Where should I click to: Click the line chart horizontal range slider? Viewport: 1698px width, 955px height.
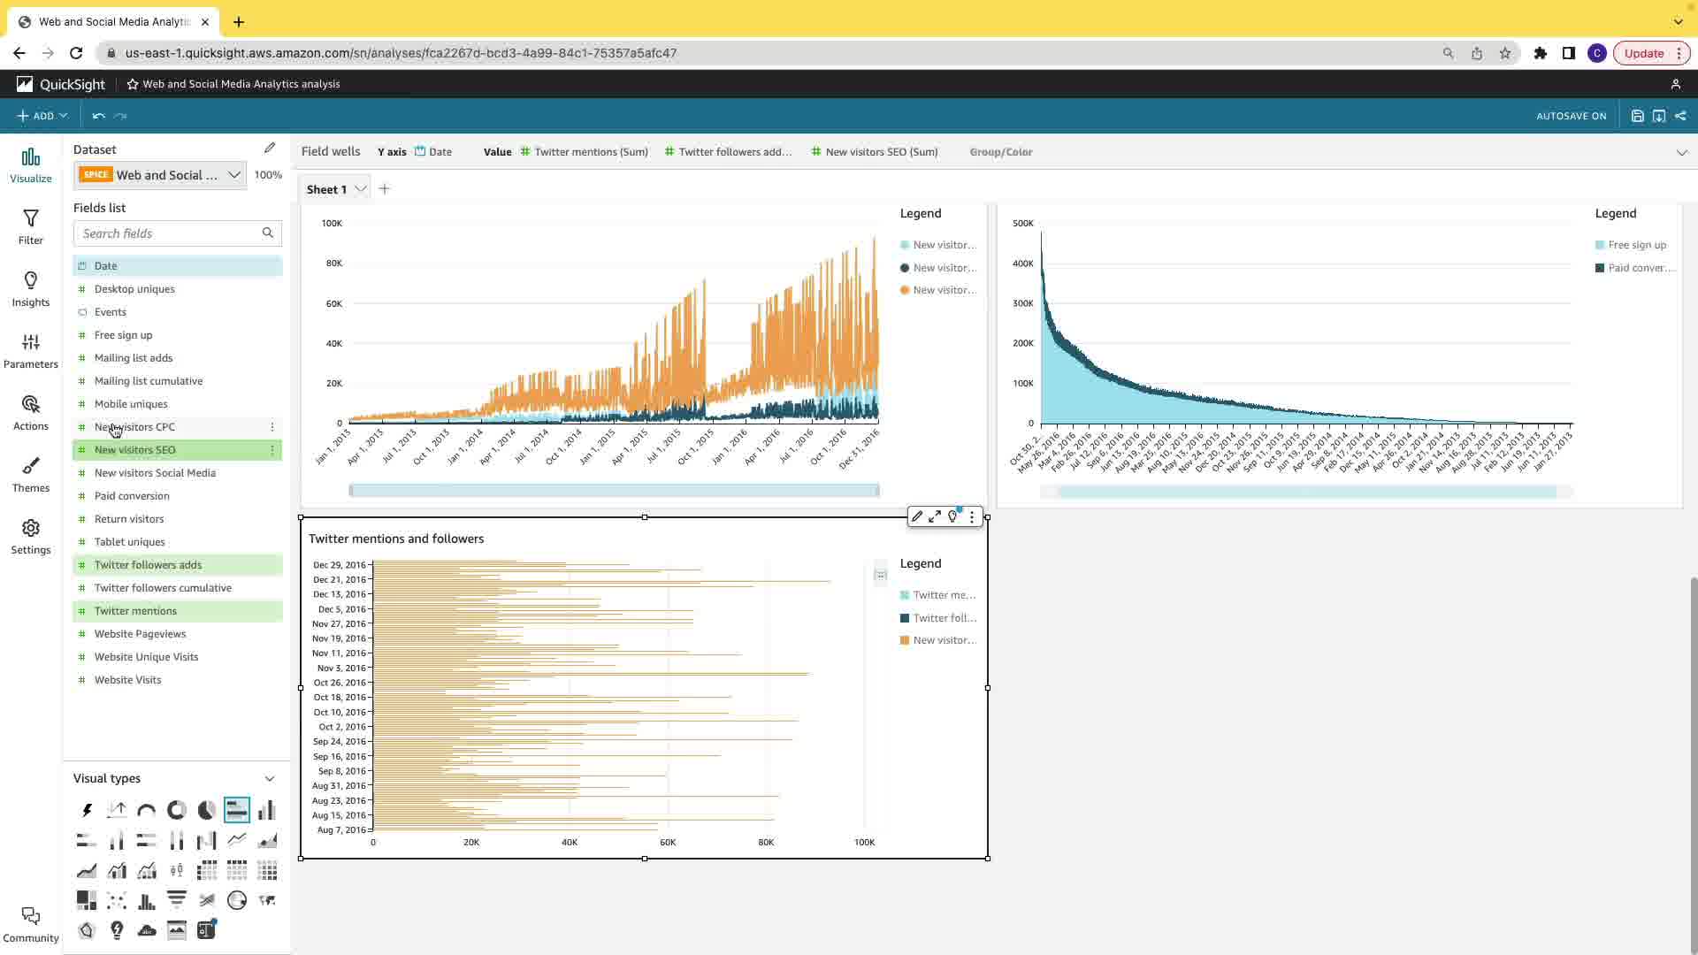point(614,490)
